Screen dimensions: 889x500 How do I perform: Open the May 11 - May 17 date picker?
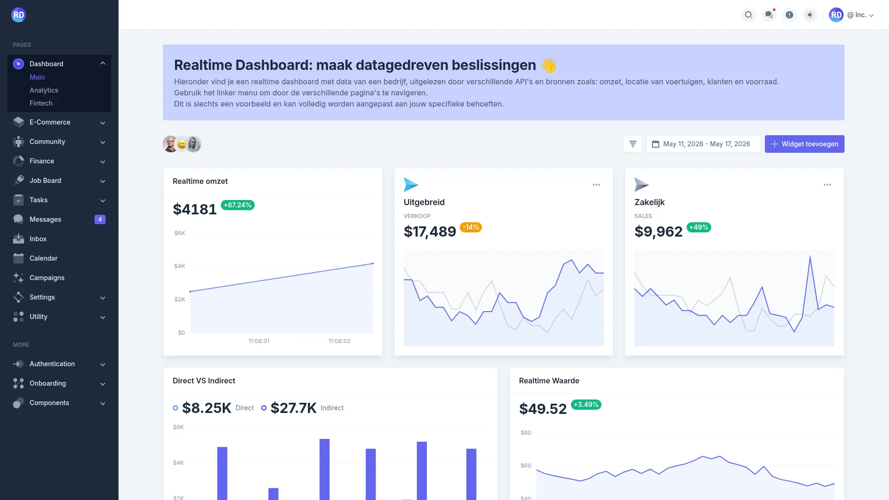[x=703, y=144]
